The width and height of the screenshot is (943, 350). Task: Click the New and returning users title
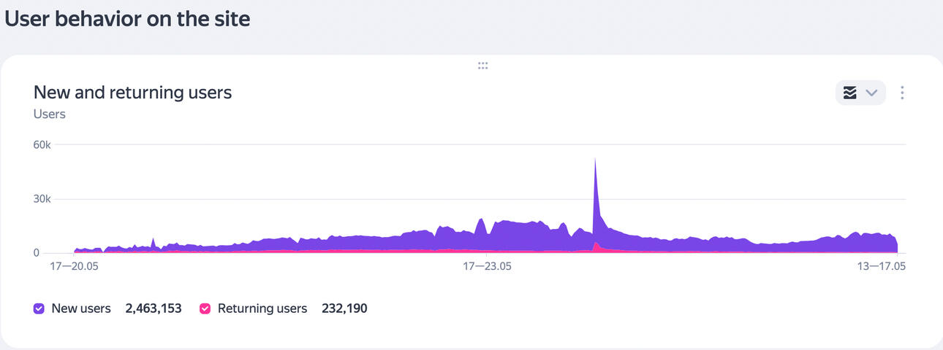[132, 93]
